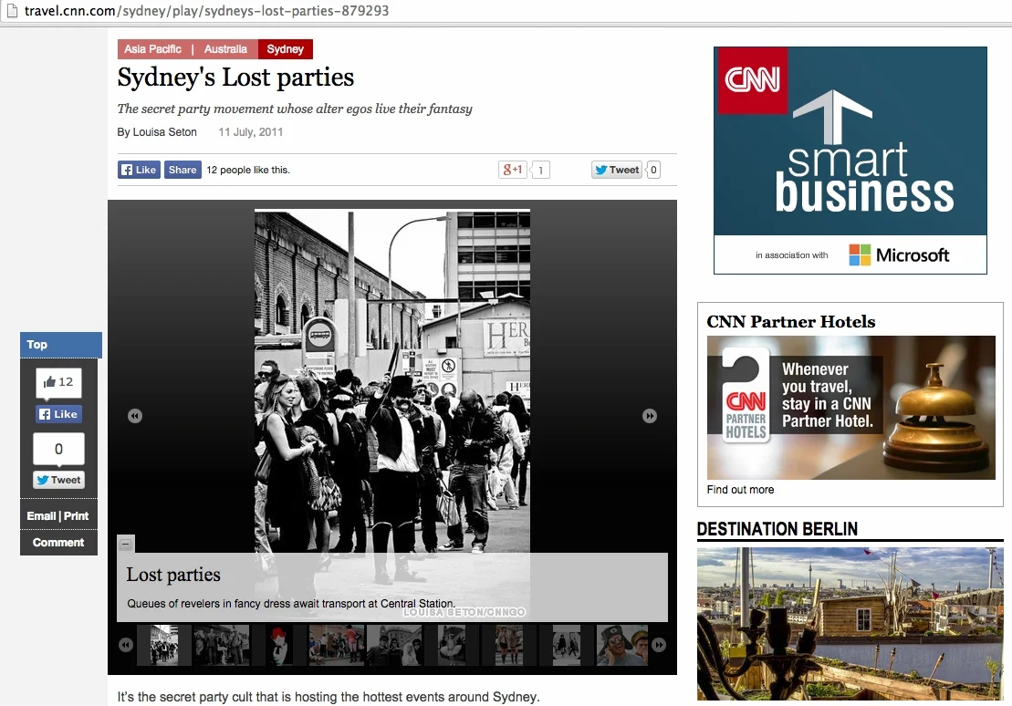Screen dimensions: 1012x706
Task: Click the thumbnail strip's right scroll arrow
Action: coord(660,644)
